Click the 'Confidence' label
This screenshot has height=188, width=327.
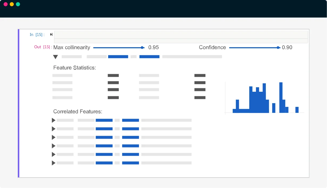point(212,47)
